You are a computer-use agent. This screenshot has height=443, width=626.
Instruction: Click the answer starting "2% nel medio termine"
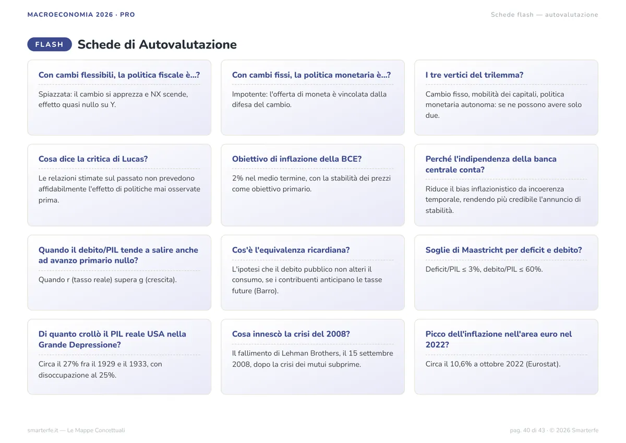[311, 184]
